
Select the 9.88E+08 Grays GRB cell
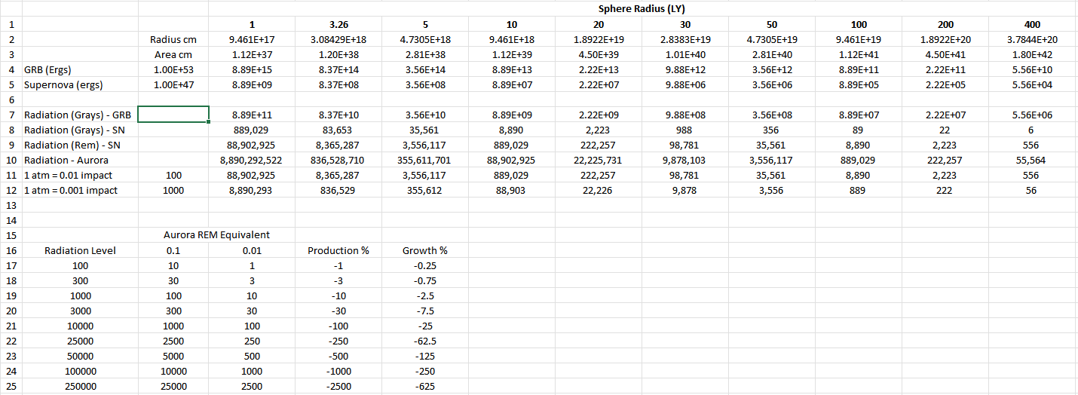[x=685, y=115]
